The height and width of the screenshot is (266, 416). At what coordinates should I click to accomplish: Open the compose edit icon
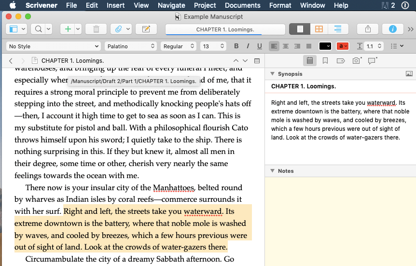tap(146, 29)
